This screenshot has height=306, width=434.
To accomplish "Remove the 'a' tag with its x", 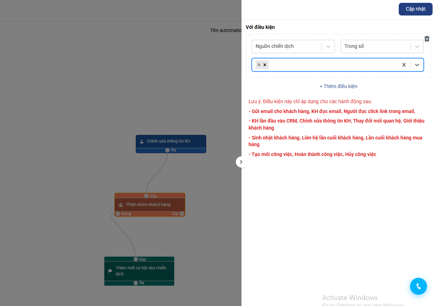I will coord(265,65).
